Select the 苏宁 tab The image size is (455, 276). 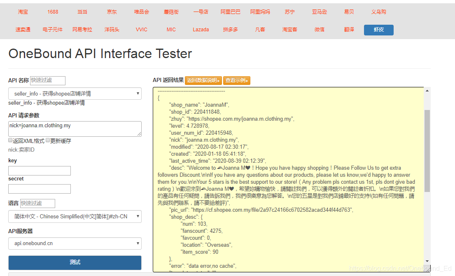(x=289, y=12)
